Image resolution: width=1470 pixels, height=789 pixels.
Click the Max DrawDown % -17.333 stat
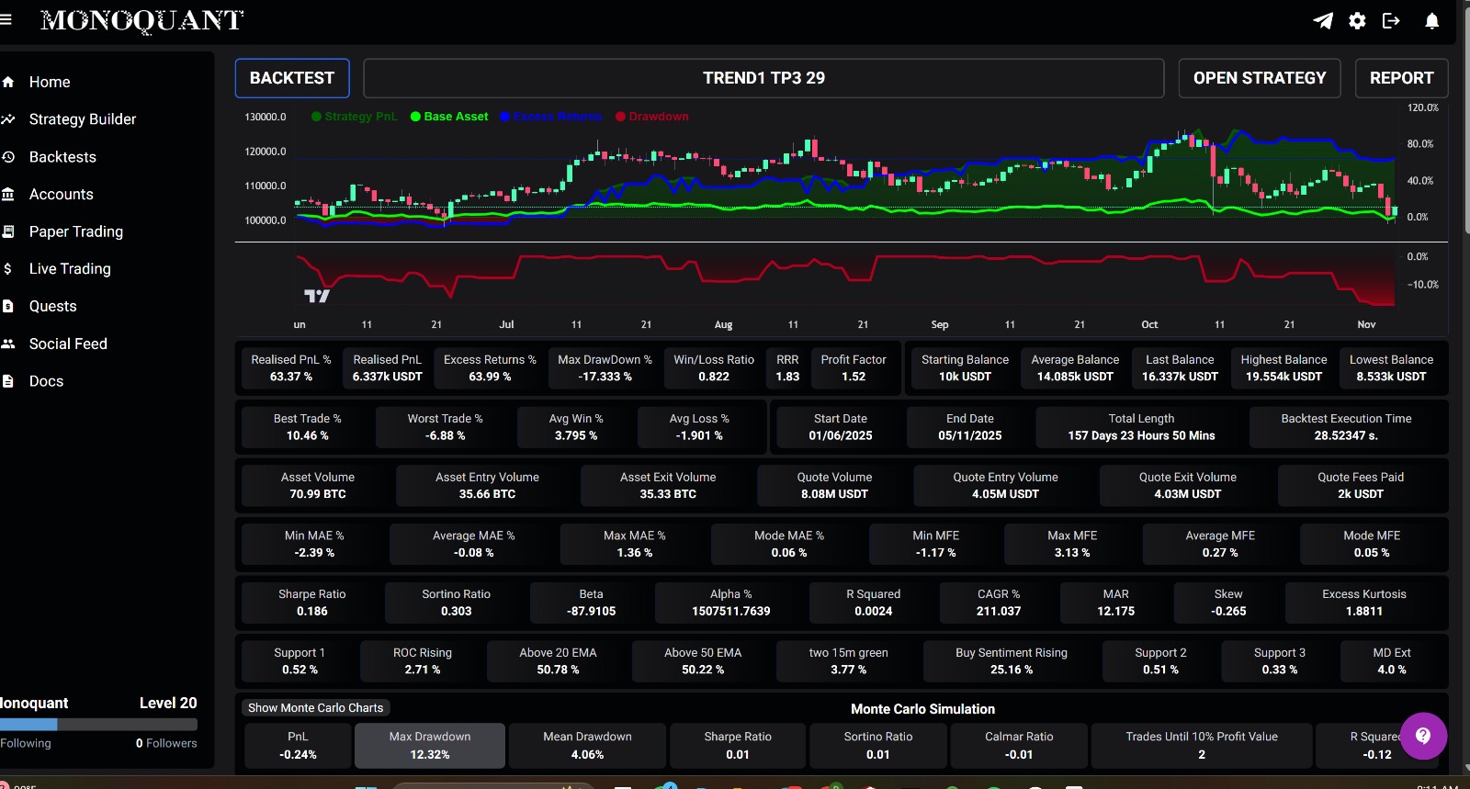(x=605, y=368)
